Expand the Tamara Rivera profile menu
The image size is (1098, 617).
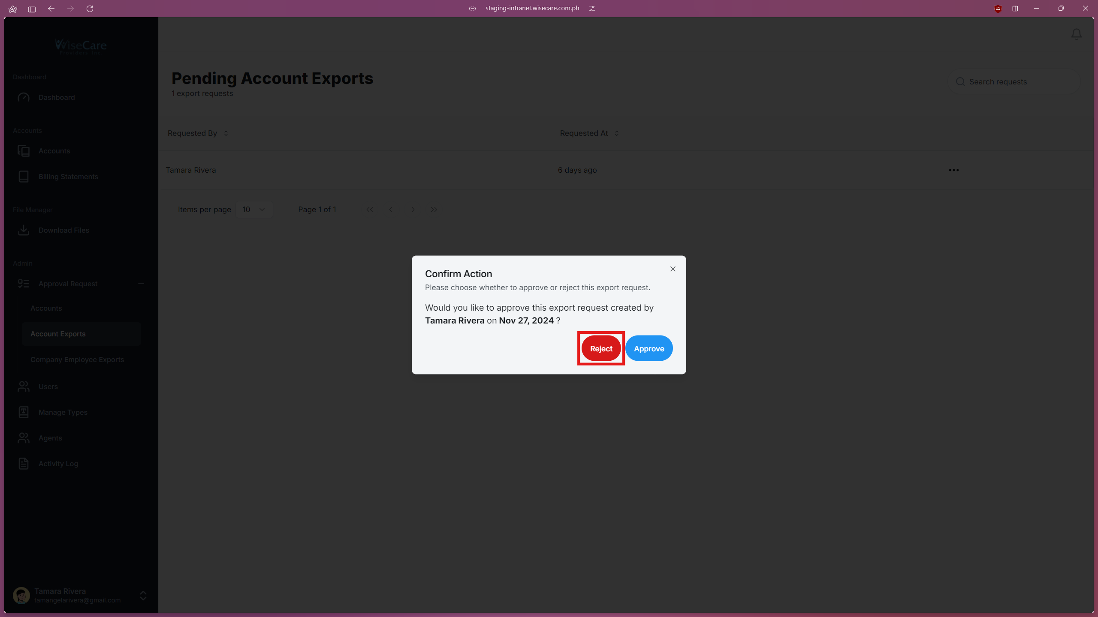point(143,596)
